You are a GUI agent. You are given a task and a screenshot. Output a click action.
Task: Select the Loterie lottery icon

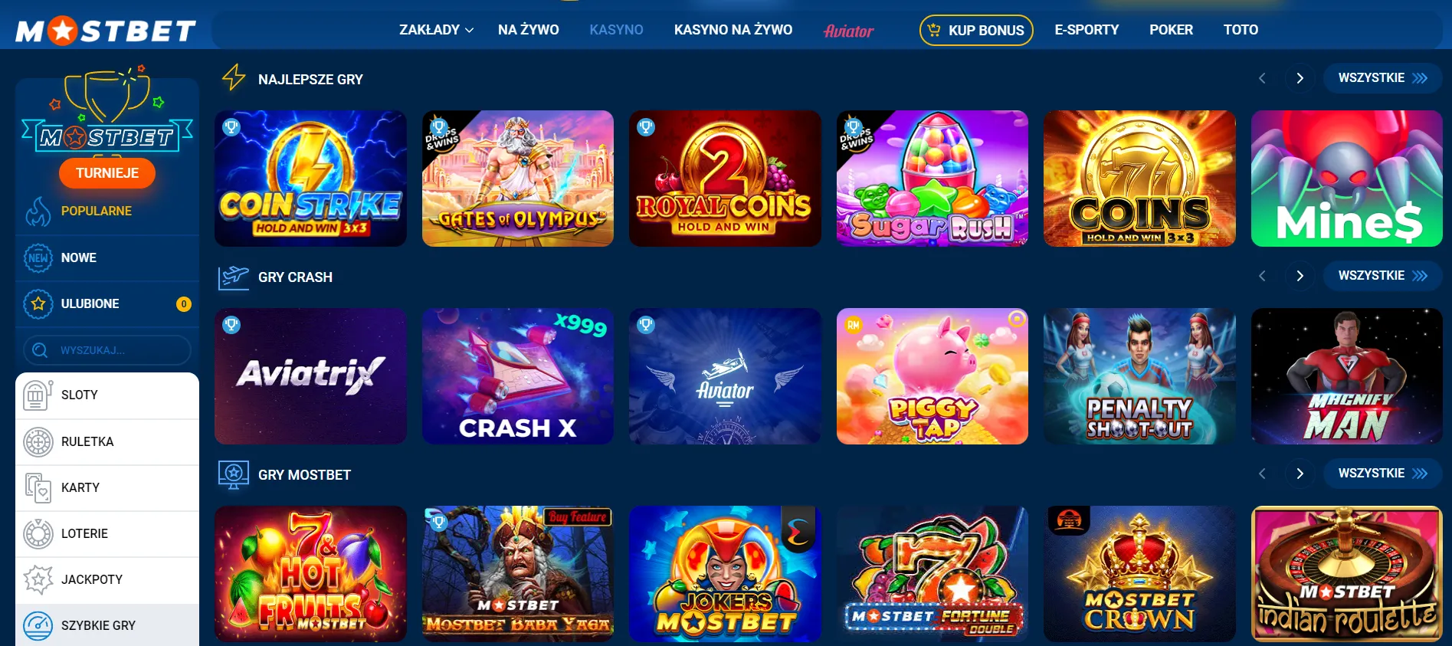38,534
